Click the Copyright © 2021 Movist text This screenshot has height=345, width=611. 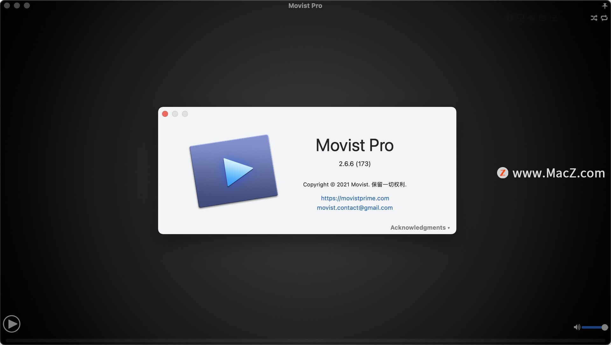point(355,185)
